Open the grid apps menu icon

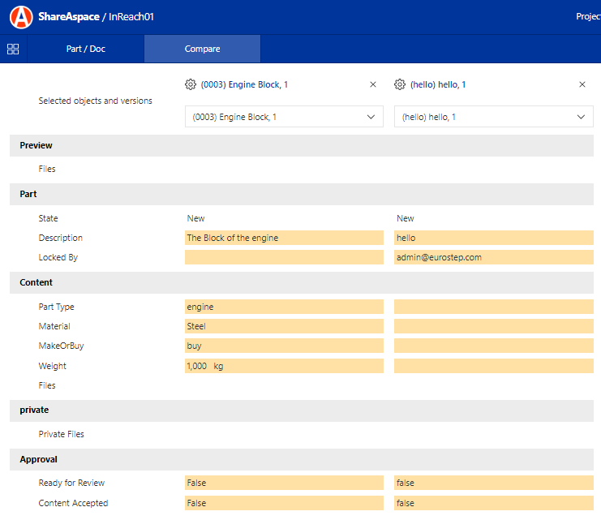(13, 49)
